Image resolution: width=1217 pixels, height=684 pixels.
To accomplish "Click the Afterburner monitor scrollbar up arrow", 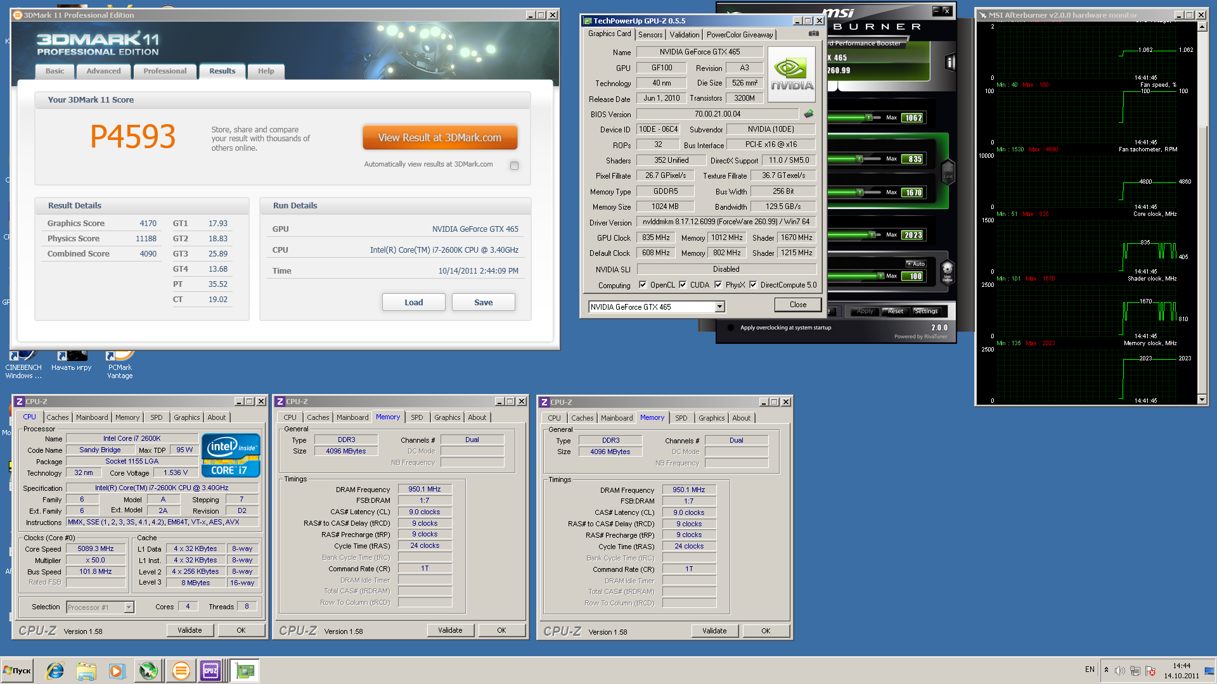I will [x=1202, y=27].
